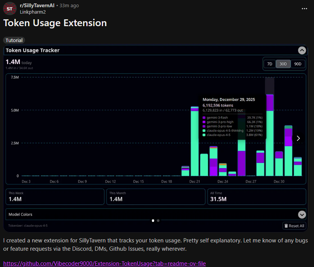Screen dimensions: 314x267
Task: Click the claude-opus-4-5 legend swatch in tooltip
Action: (x=204, y=135)
